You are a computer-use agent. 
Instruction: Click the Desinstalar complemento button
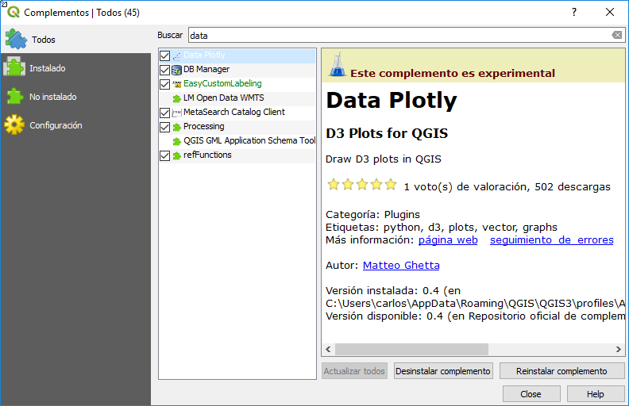[443, 371]
